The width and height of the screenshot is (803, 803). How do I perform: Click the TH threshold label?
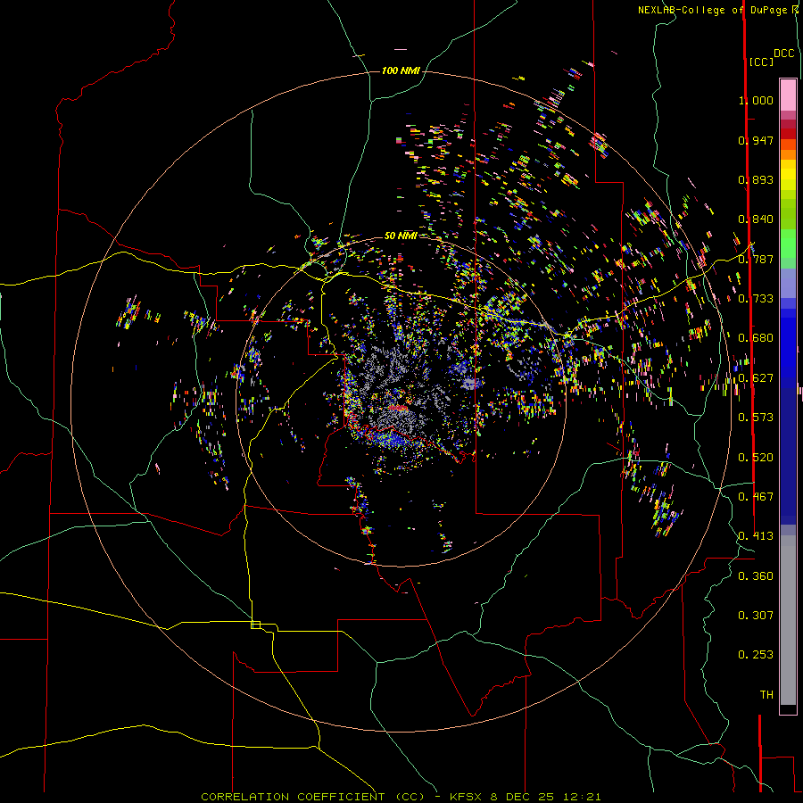coord(766,694)
